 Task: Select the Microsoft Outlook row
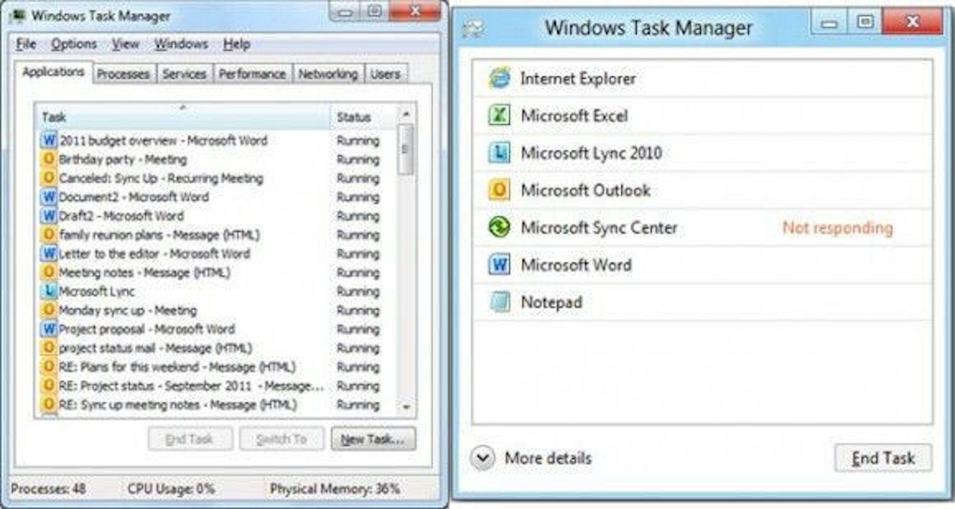702,190
